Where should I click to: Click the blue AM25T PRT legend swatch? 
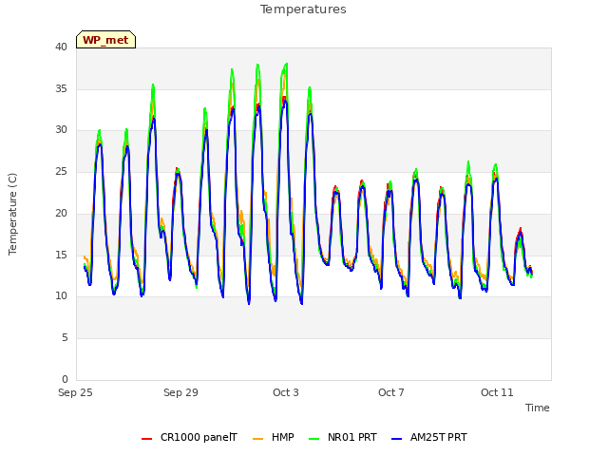(396, 438)
